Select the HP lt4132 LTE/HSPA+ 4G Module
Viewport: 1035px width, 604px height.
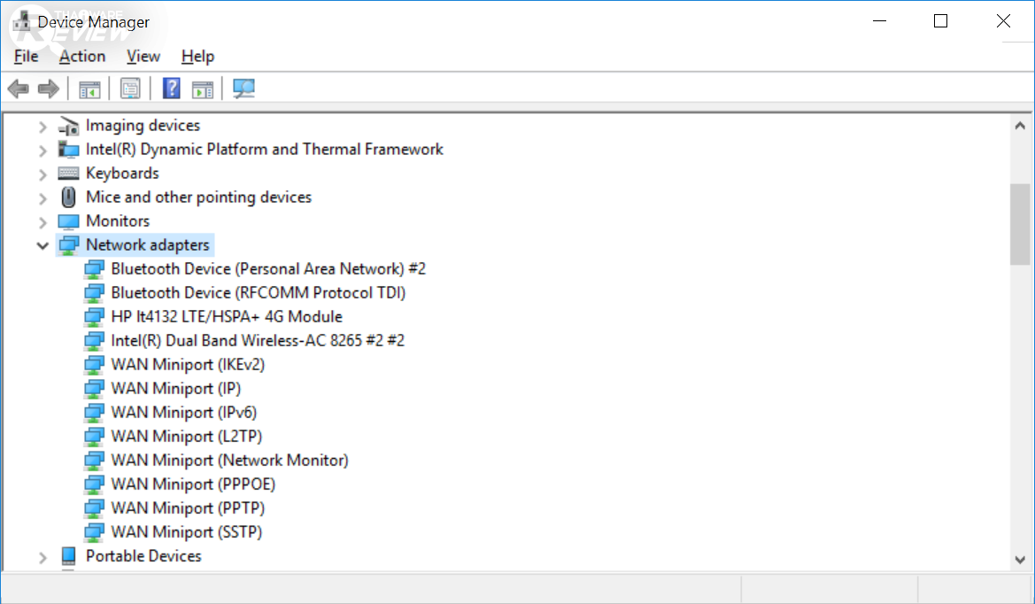click(x=226, y=316)
